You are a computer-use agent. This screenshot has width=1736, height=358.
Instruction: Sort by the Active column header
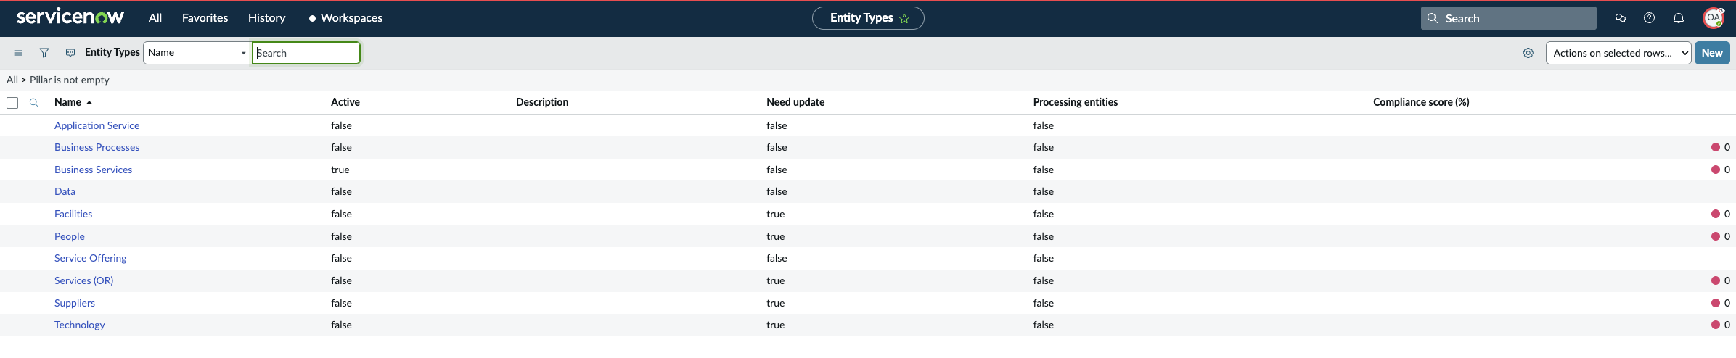(345, 102)
